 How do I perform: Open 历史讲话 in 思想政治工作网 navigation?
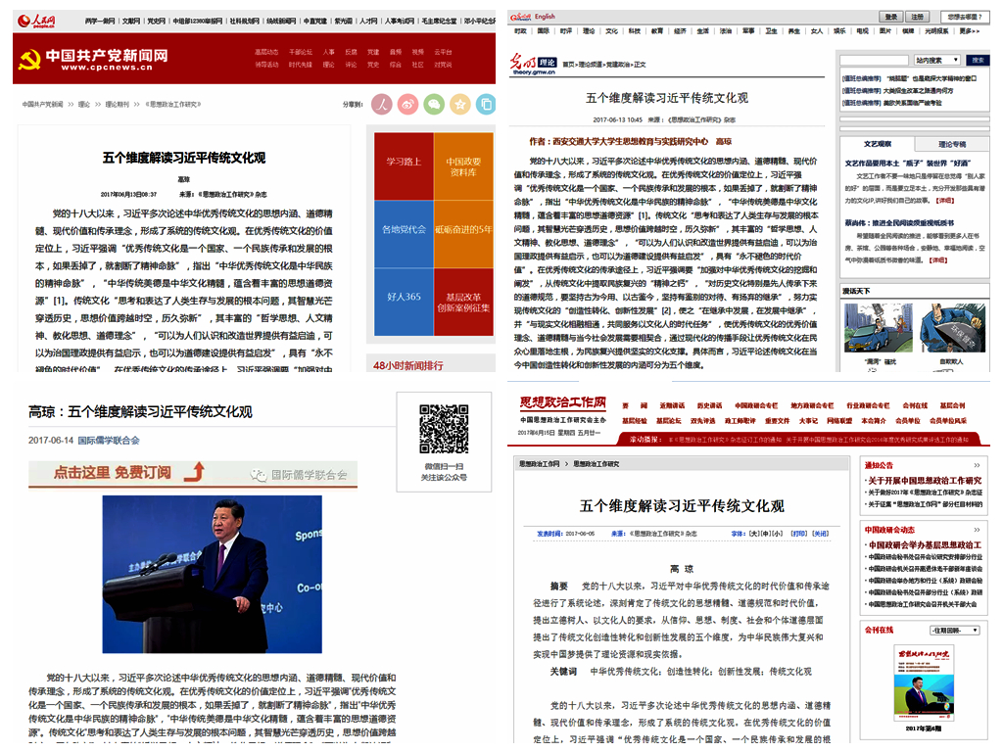click(x=709, y=405)
